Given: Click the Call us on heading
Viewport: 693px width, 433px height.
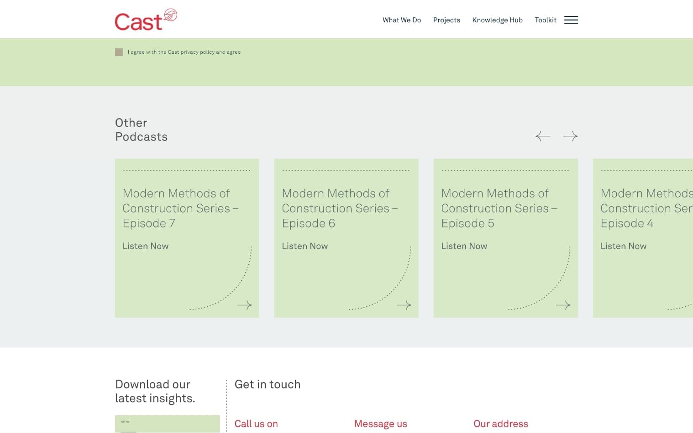Looking at the screenshot, I should [x=256, y=423].
